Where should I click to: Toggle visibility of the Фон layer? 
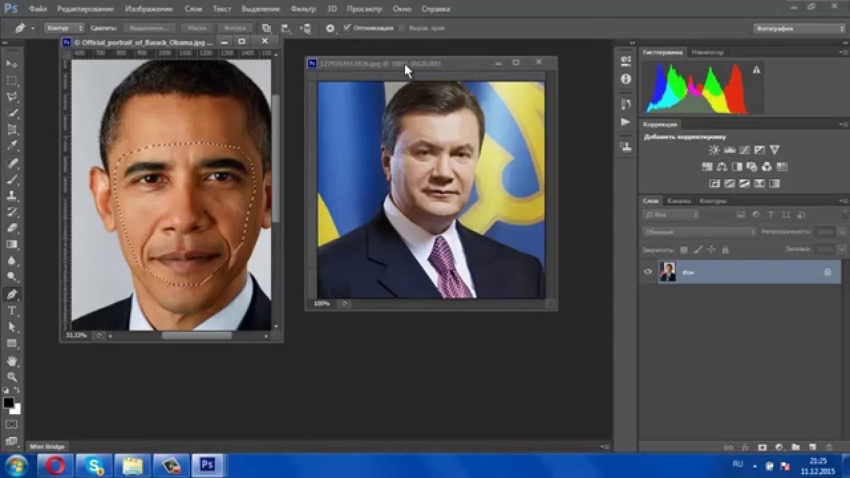point(649,272)
